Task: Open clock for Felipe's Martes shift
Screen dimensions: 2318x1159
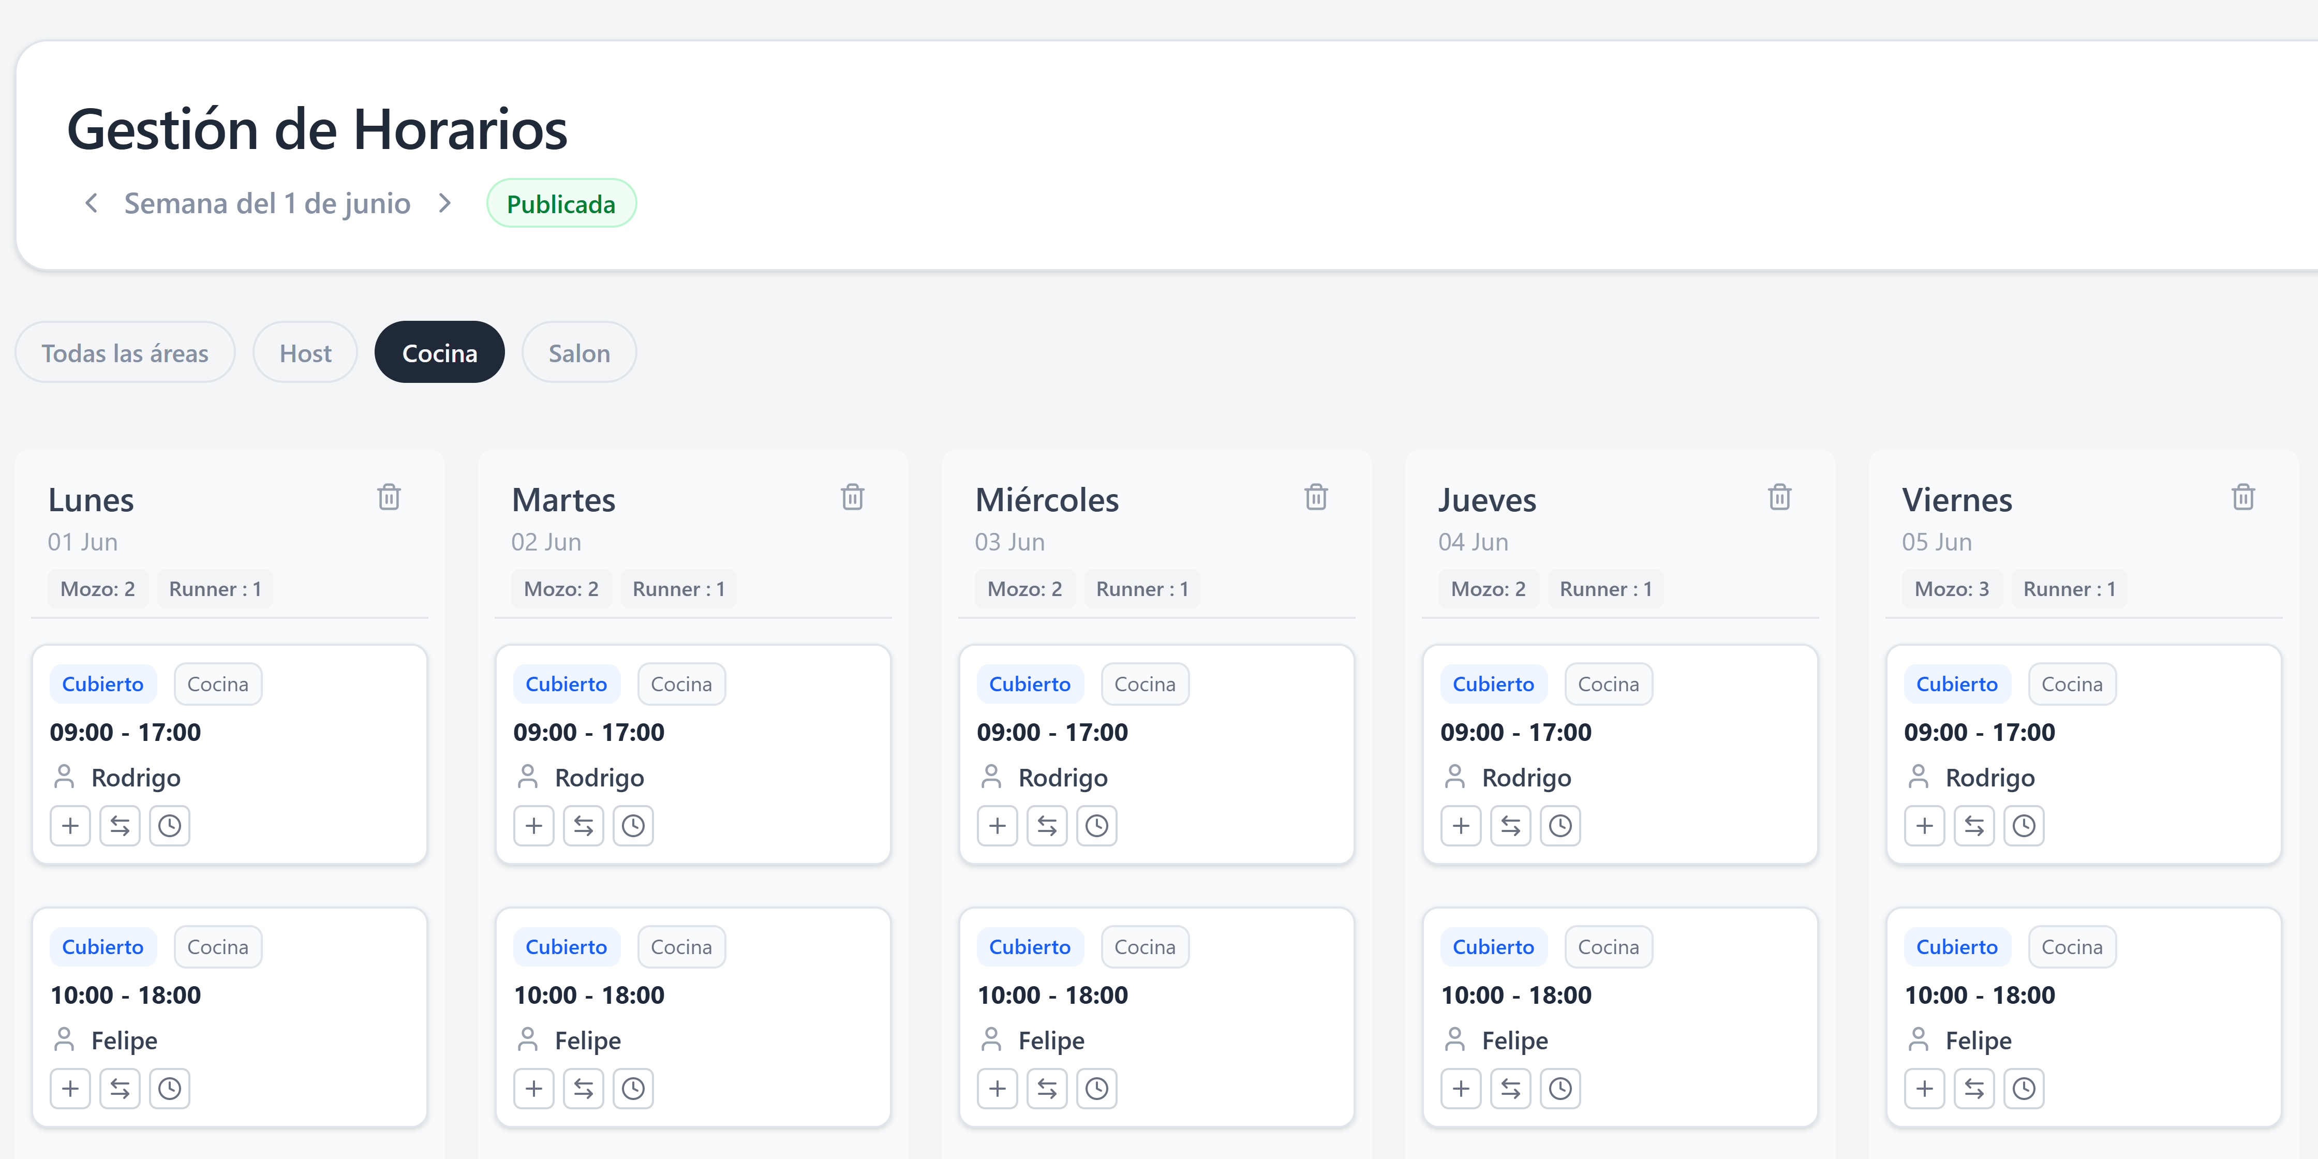Action: (x=633, y=1088)
